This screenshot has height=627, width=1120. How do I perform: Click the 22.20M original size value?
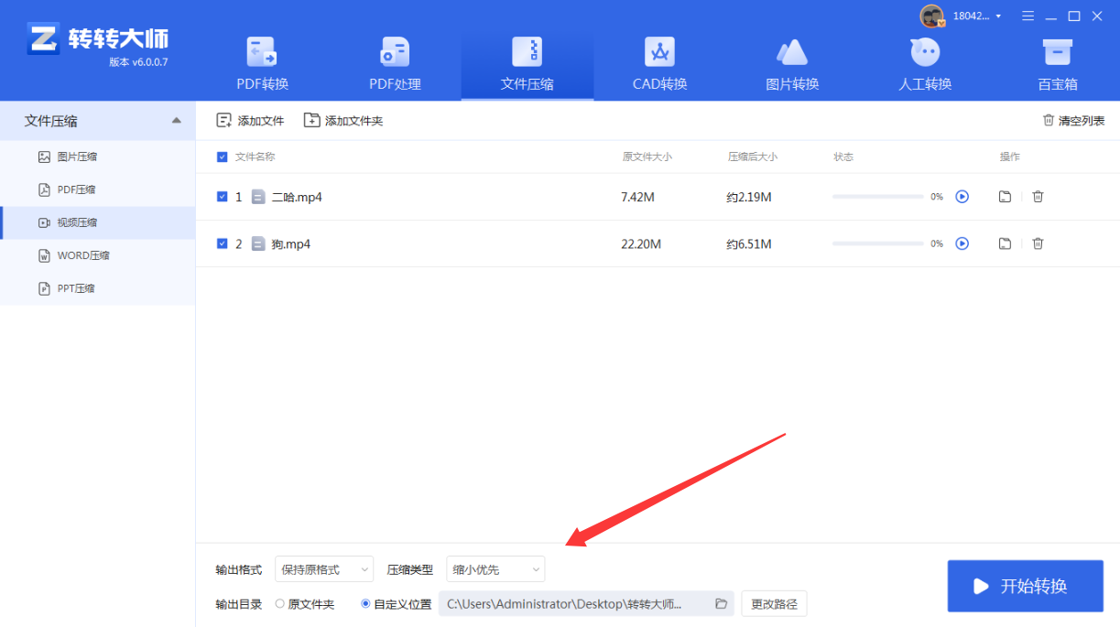point(641,244)
